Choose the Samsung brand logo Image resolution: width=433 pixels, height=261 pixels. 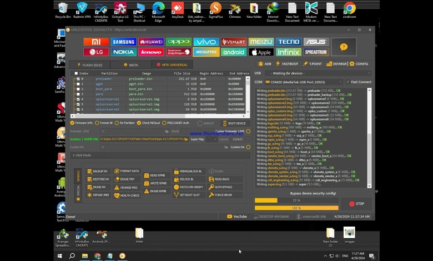click(123, 42)
